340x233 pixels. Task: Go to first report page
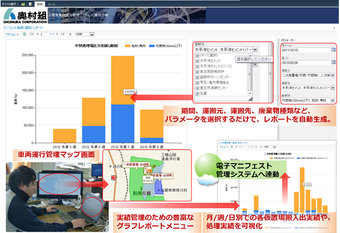pos(32,34)
